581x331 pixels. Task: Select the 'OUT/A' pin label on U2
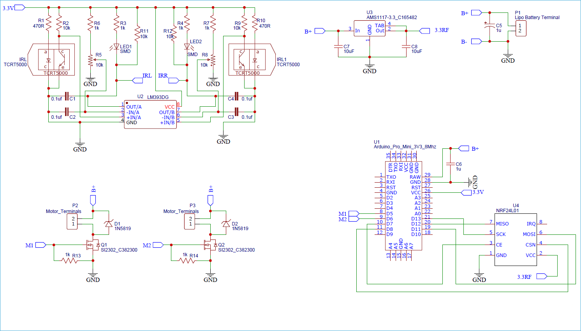134,107
